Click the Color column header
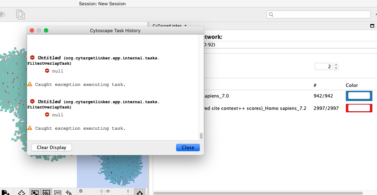 [x=352, y=85]
